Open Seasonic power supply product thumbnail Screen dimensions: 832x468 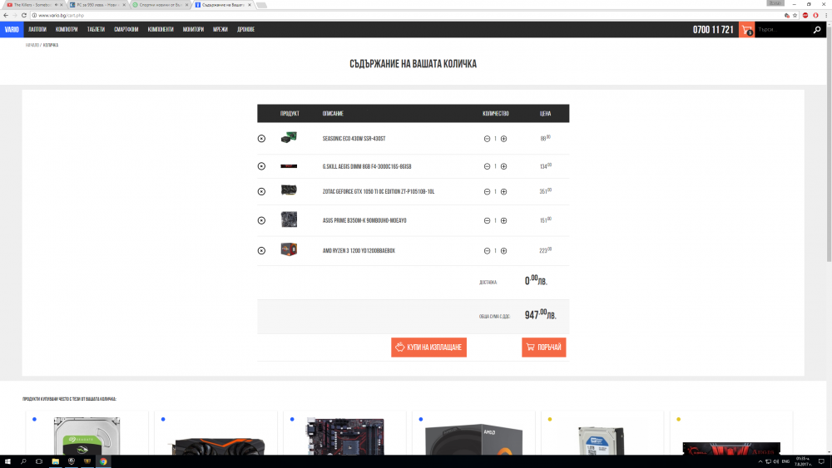tap(289, 138)
